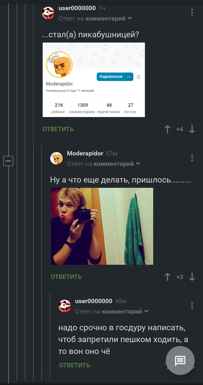Reply to Moderapidor's comment
Screen dimensions: 203x385
[66, 277]
